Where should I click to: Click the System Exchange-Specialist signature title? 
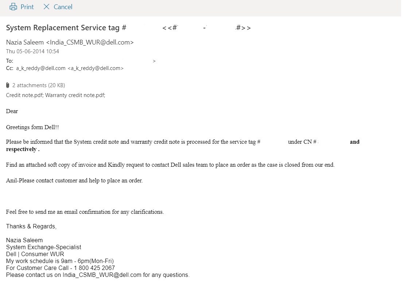pos(44,247)
